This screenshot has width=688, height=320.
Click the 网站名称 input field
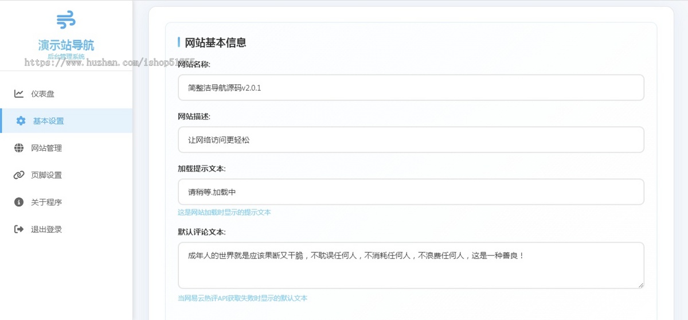411,88
